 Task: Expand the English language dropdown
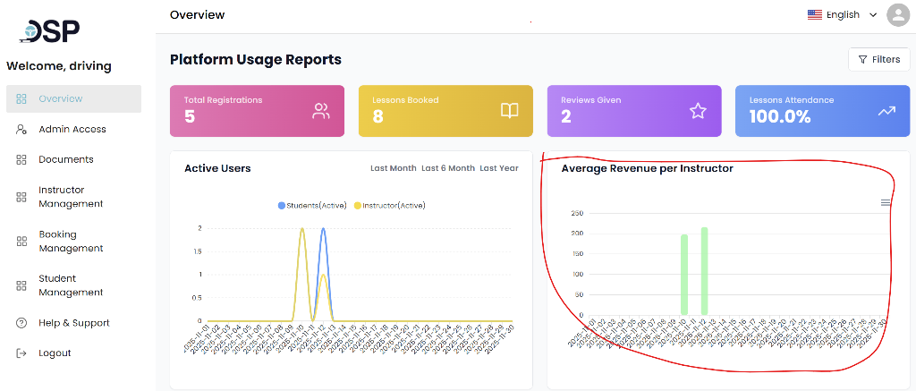click(x=842, y=14)
